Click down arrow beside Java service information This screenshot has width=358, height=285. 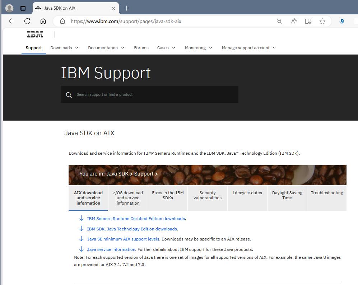coord(81,249)
